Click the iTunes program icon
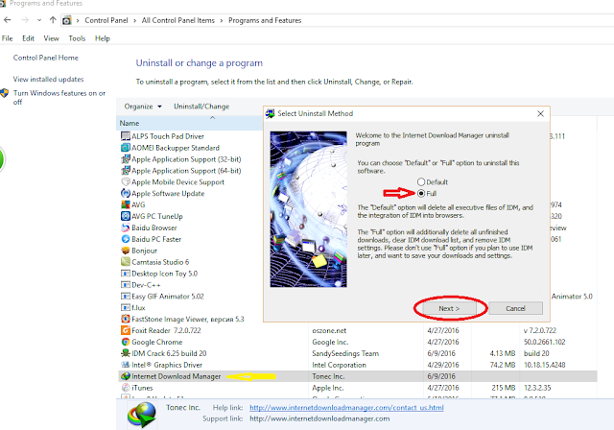614x430 pixels. pos(126,388)
